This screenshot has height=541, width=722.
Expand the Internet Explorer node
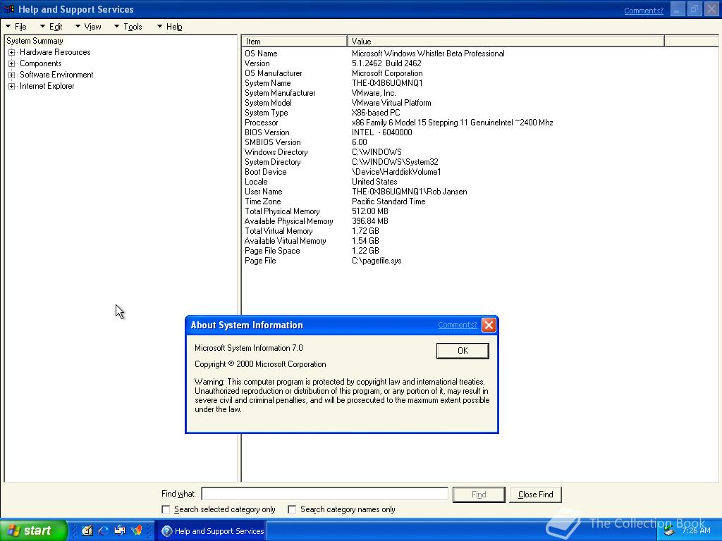click(x=11, y=86)
